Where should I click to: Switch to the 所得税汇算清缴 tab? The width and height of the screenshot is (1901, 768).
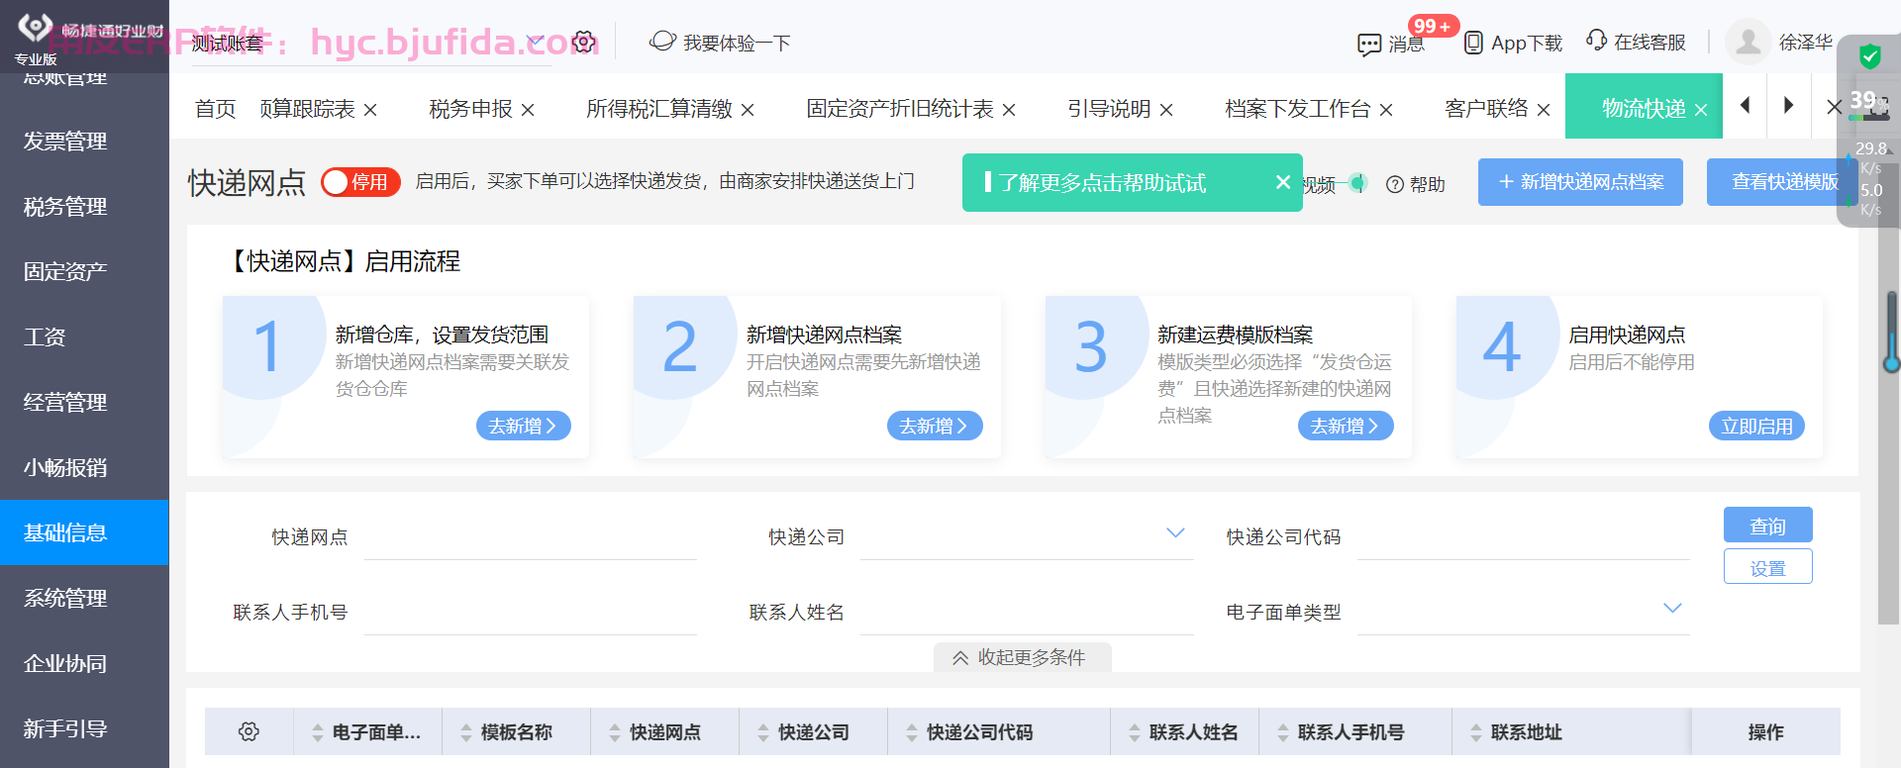point(658,108)
